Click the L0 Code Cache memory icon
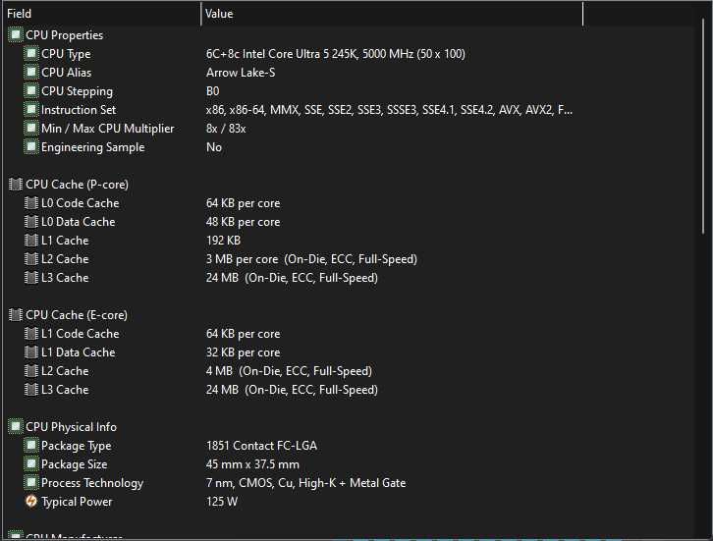The height and width of the screenshot is (541, 713). click(x=30, y=203)
